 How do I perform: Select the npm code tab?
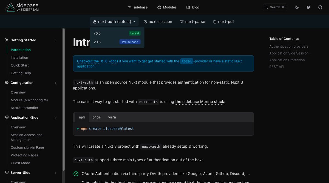point(82,117)
